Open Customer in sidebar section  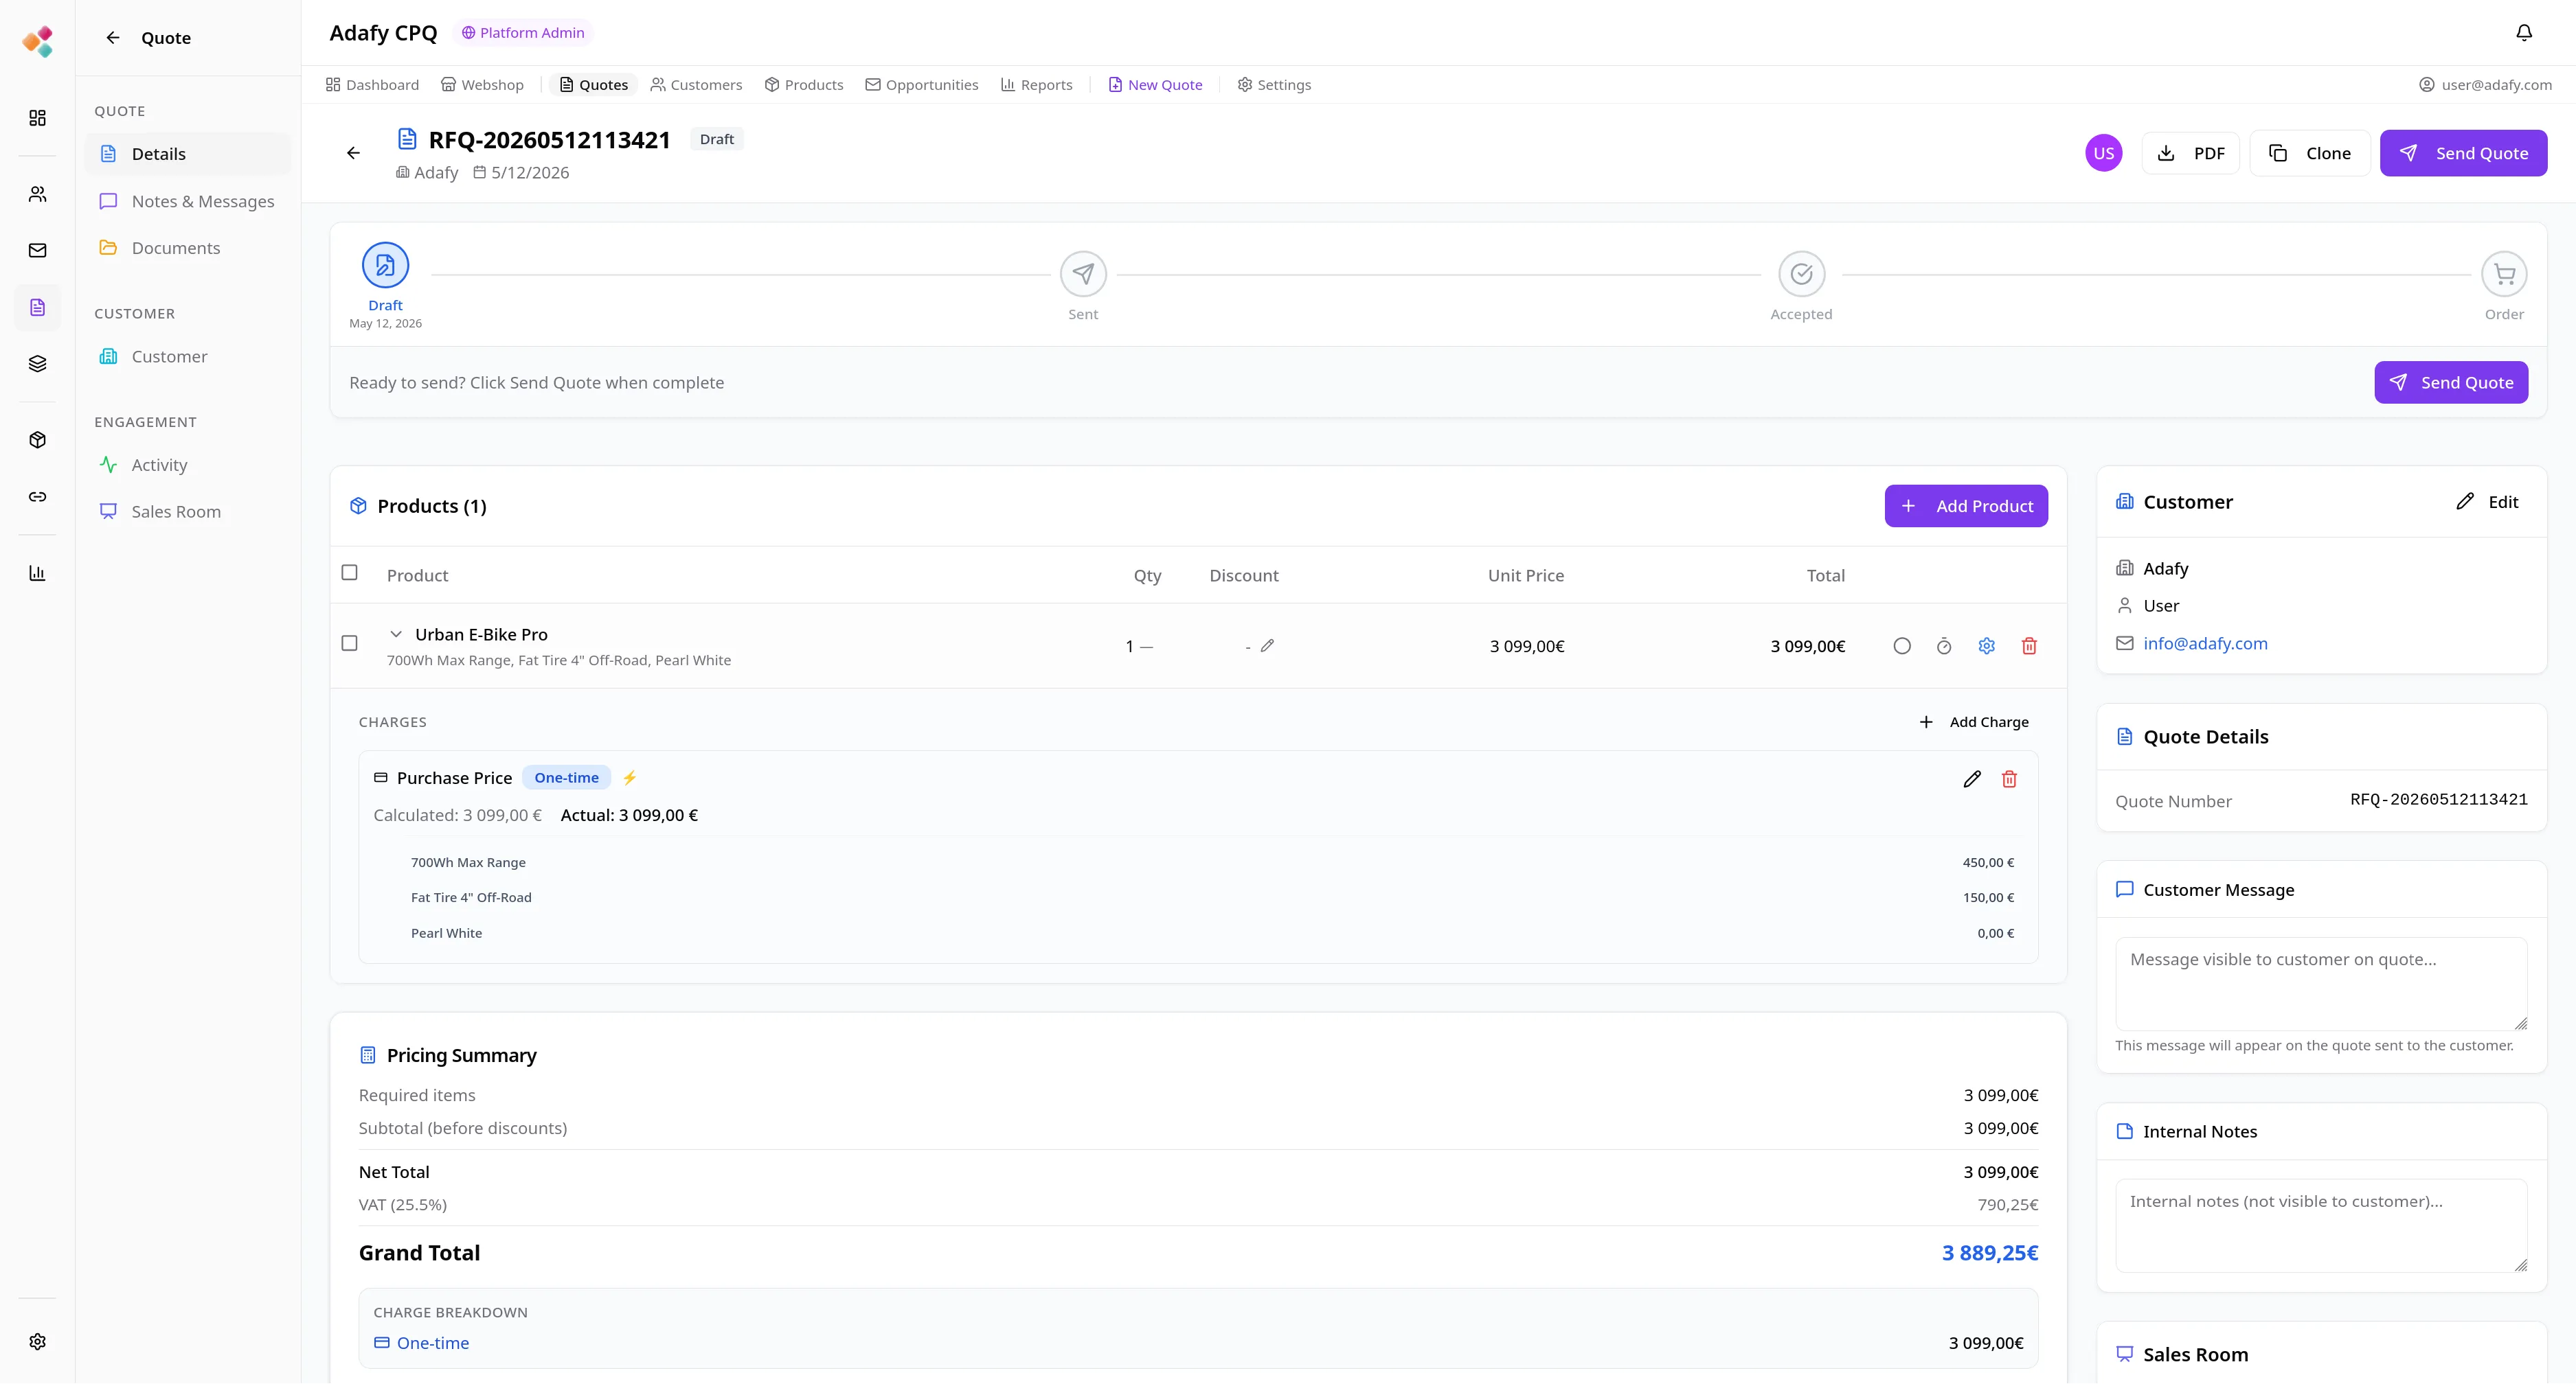[x=188, y=357]
